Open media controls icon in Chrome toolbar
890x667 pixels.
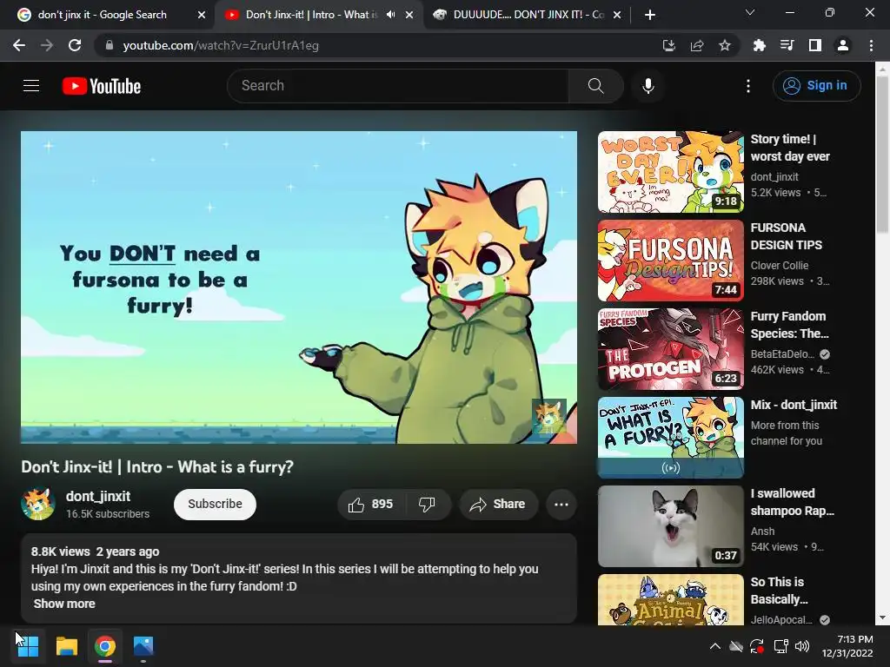[x=787, y=45]
